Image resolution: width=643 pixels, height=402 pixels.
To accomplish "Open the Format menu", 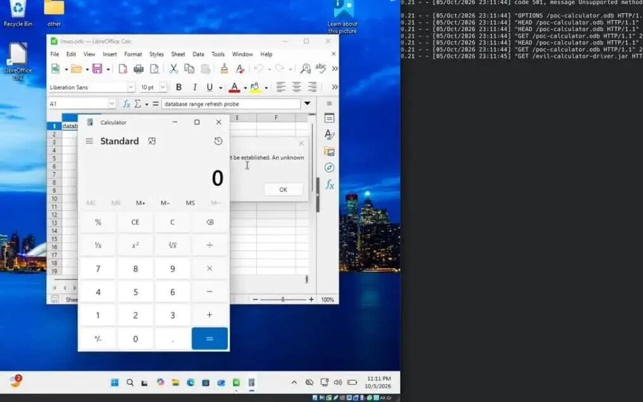I will [x=133, y=54].
